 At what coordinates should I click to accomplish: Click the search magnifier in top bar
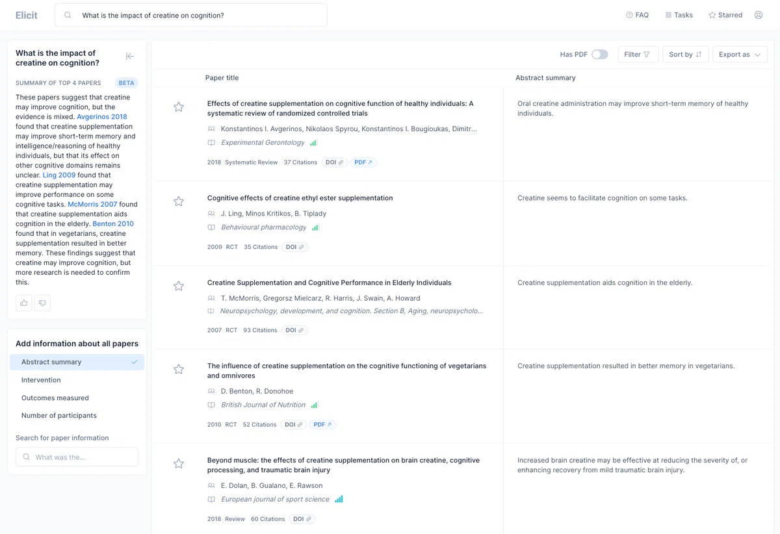click(68, 15)
